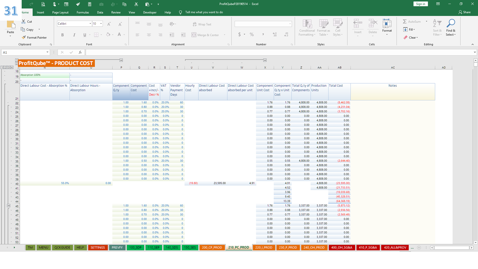478x269 pixels.
Task: Open Cell Styles gallery
Action: tap(338, 28)
